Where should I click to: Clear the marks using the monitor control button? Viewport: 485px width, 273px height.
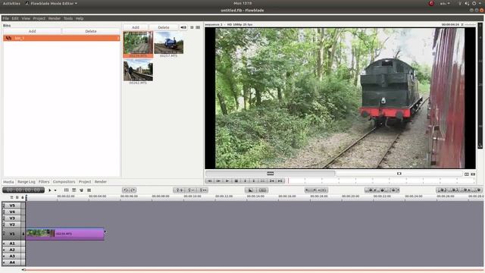tap(262, 180)
